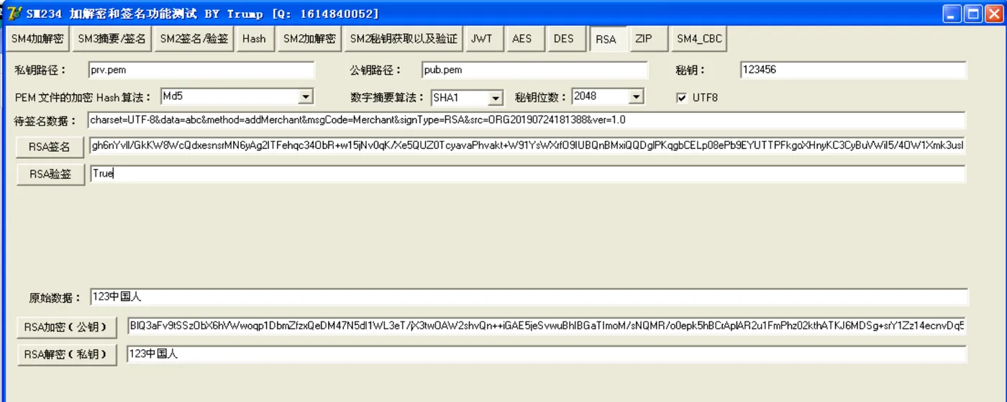Edit the private key path prv.pem field
The height and width of the screenshot is (402, 1007).
tap(201, 70)
